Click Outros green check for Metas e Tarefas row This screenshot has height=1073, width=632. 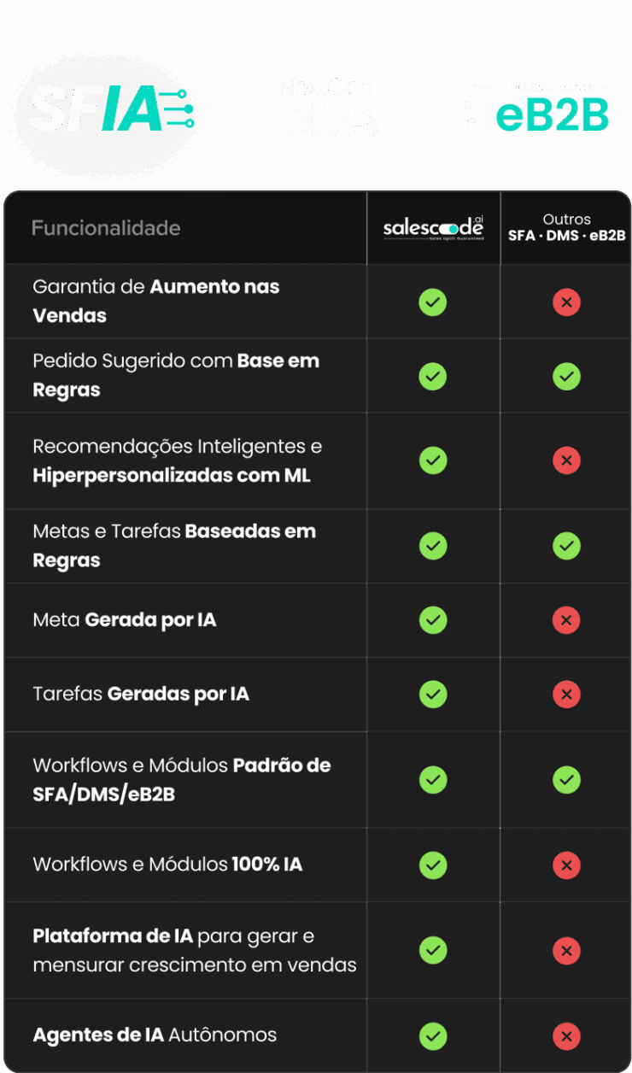(566, 546)
